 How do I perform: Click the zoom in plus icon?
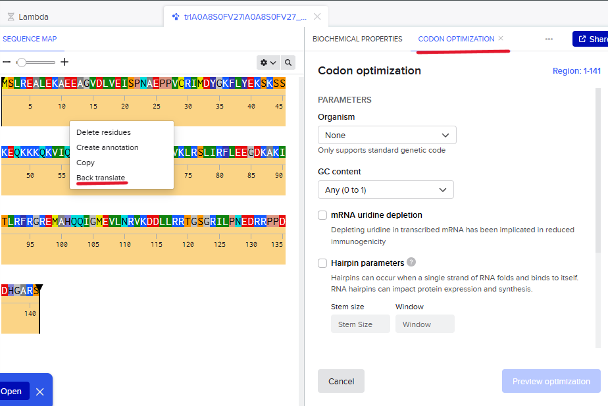[x=64, y=62]
